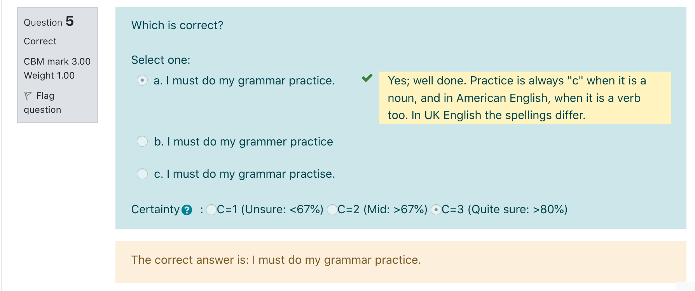Click the C=1 (Unsure: <67%) label
This screenshot has height=291, width=695.
tap(270, 209)
